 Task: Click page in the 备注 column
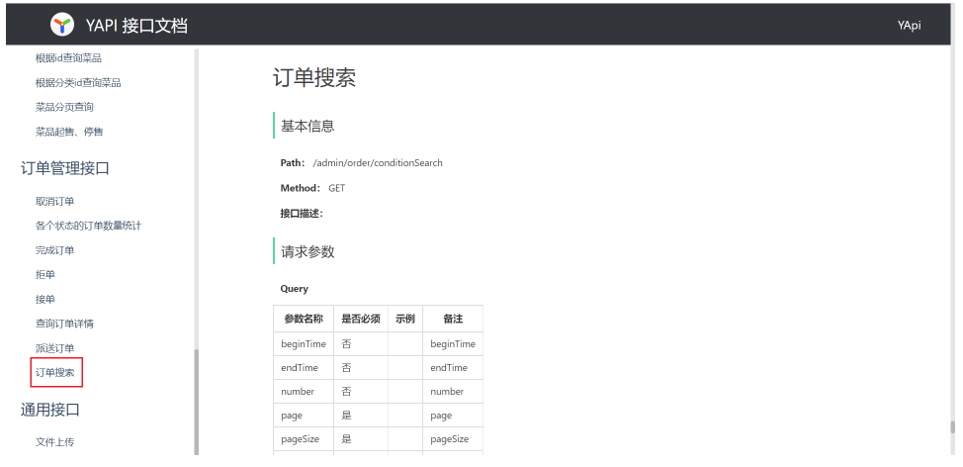point(441,416)
